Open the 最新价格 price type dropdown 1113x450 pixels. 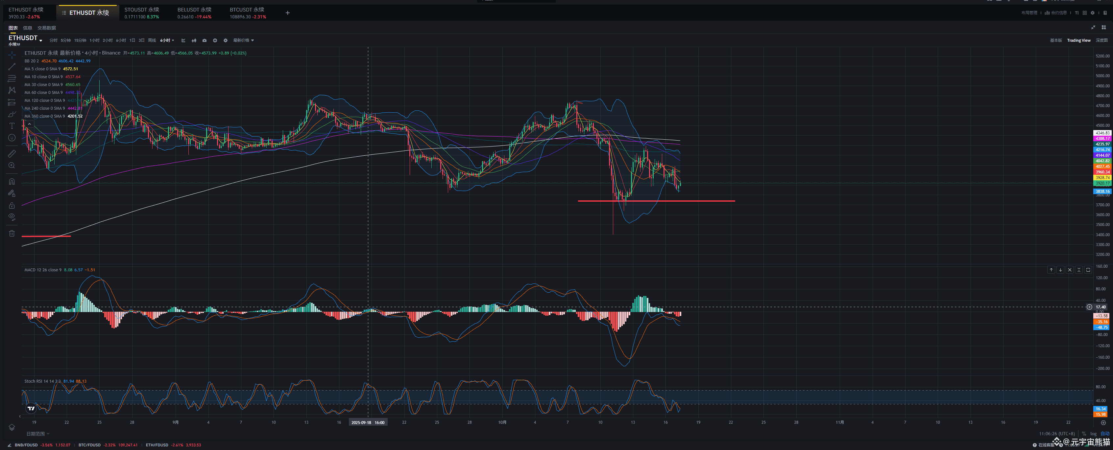(x=244, y=40)
